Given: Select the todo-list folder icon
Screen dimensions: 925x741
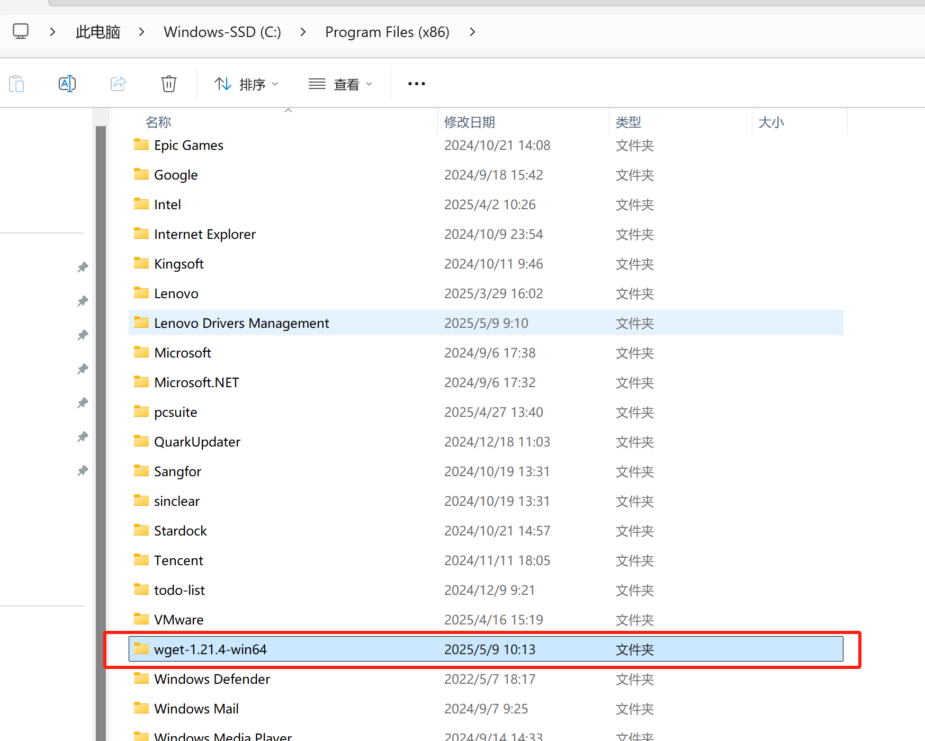Looking at the screenshot, I should (141, 590).
